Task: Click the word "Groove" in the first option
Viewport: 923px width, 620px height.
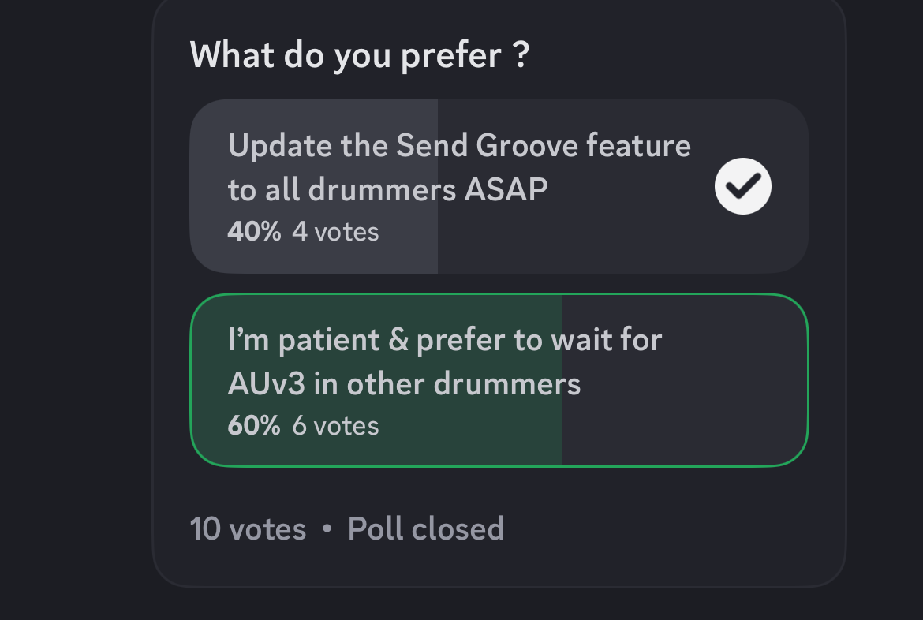Action: 527,145
